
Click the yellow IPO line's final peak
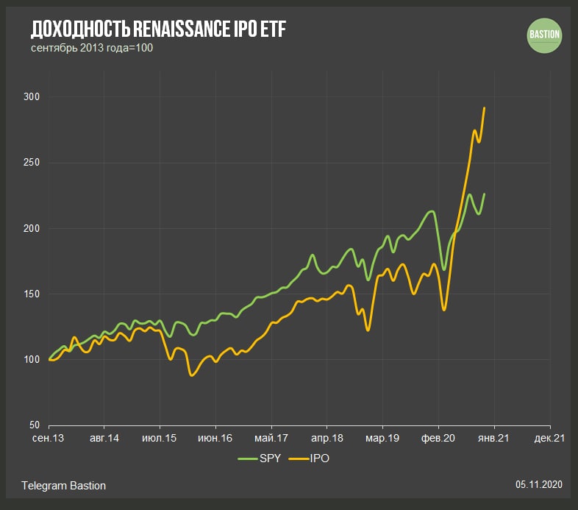(x=485, y=107)
